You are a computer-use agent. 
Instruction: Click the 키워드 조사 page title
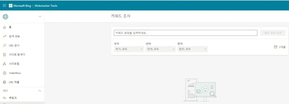click(x=121, y=16)
